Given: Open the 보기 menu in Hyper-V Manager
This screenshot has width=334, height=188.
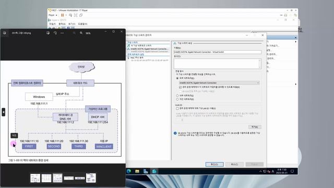Looking at the screenshot, I should click(71, 24).
